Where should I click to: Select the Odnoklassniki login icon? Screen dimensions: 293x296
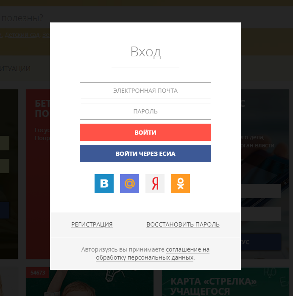click(x=180, y=184)
